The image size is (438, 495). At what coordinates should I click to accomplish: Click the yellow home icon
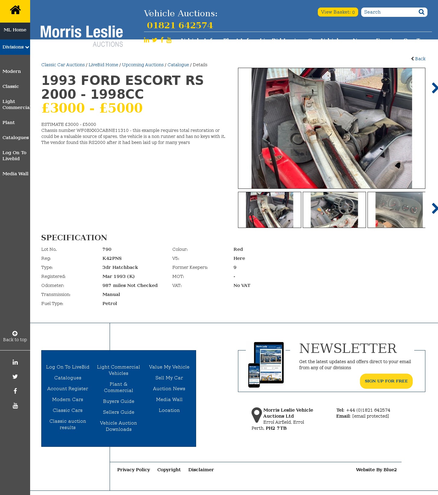point(15,10)
